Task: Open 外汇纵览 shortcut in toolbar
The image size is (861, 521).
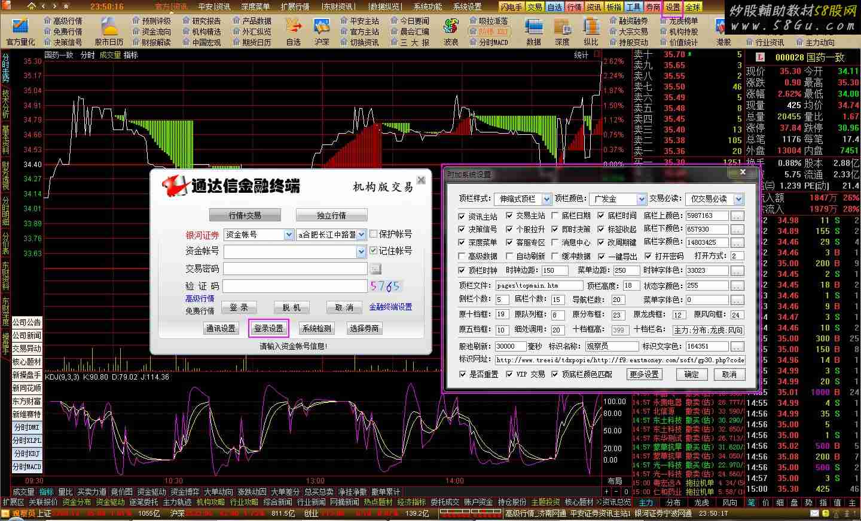Action: tap(252, 32)
